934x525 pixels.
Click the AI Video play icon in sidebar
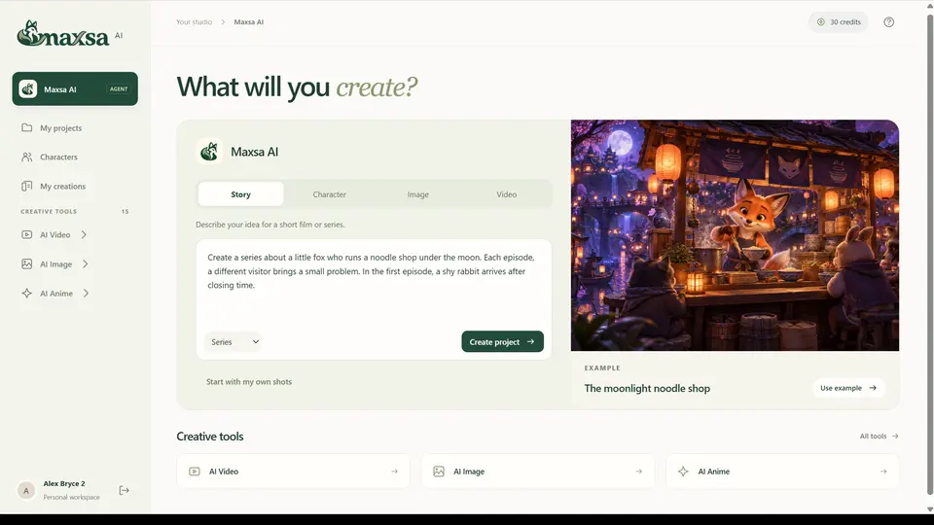coord(27,234)
